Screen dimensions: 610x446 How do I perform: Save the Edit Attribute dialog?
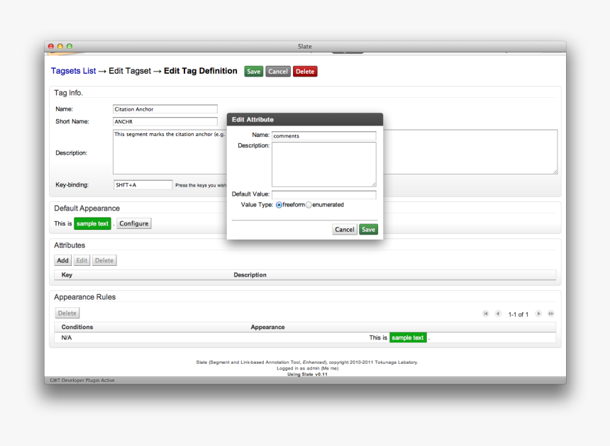tap(368, 230)
